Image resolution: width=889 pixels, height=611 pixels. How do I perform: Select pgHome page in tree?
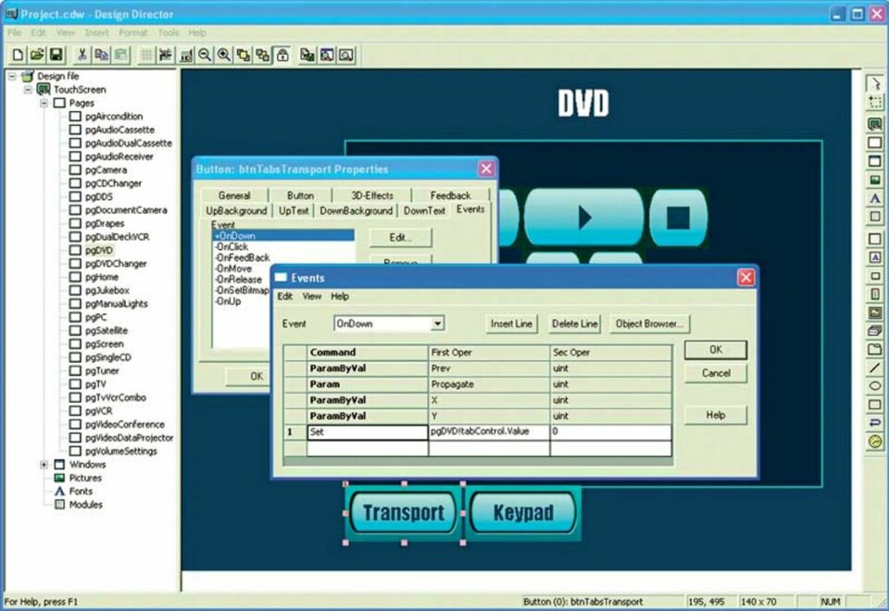coord(102,277)
